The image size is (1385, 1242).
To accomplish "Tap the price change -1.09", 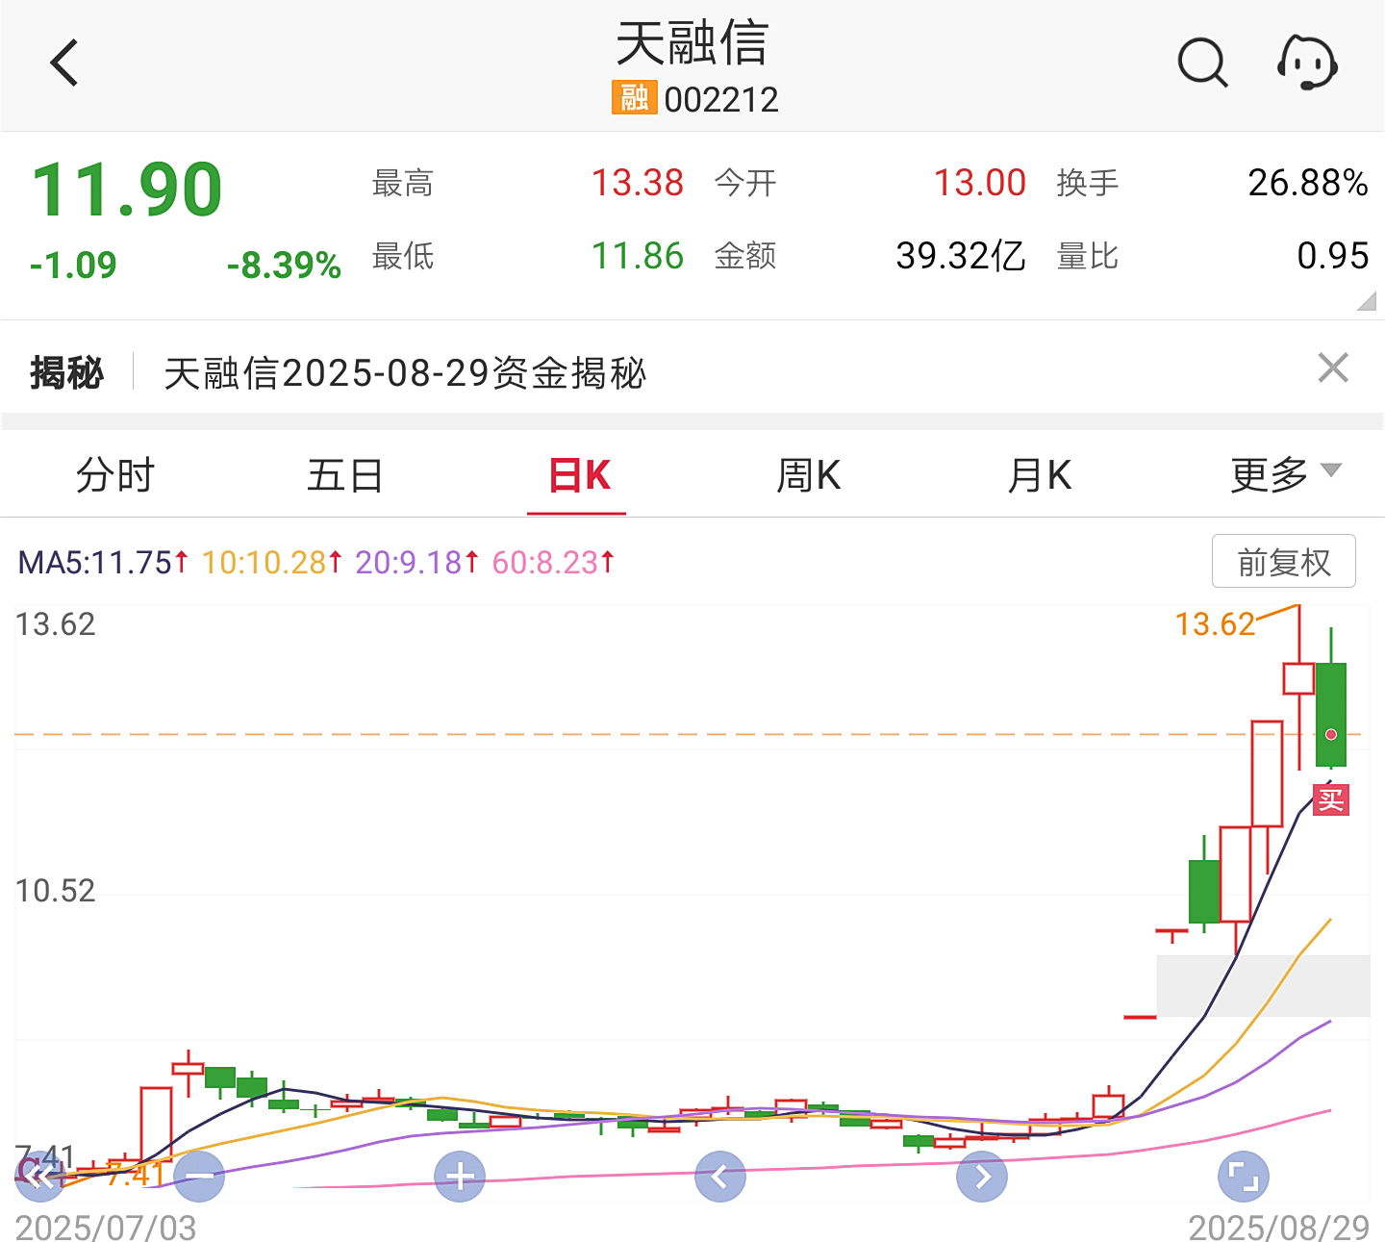I will 73,266.
